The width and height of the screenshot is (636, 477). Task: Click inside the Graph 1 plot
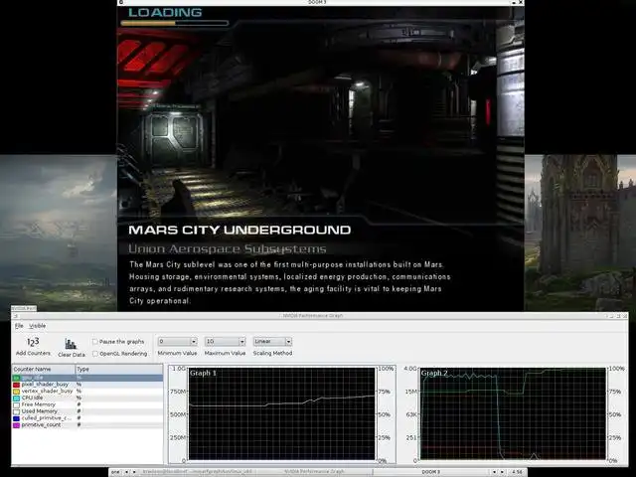point(282,413)
